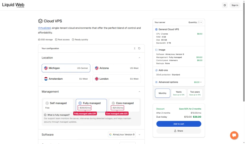Viewport: 245px width, 144px height.
Task: Collapse the Location section chevron
Action: coord(139,58)
